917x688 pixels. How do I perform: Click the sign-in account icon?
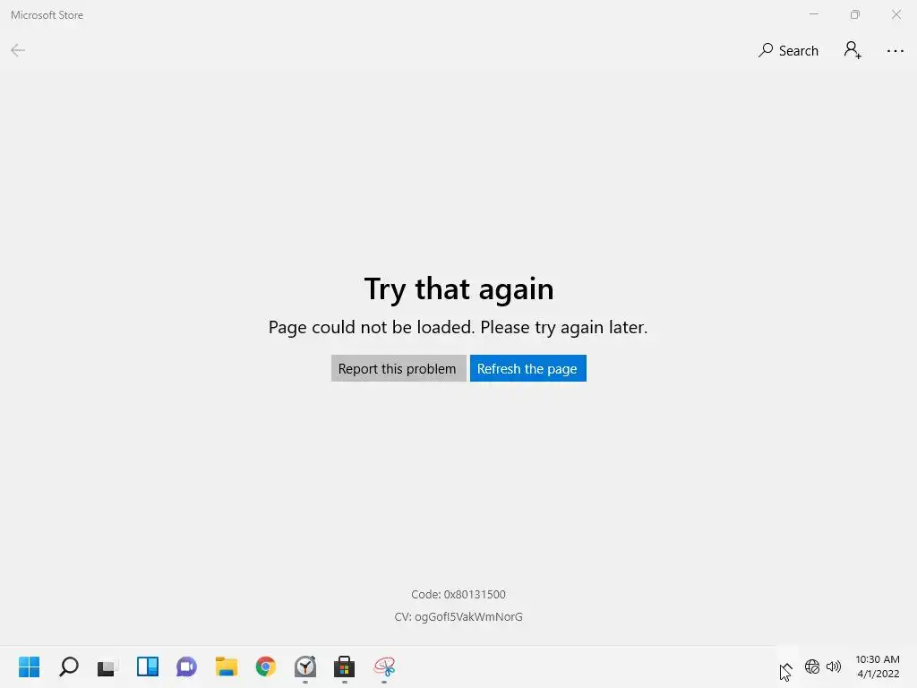click(853, 50)
